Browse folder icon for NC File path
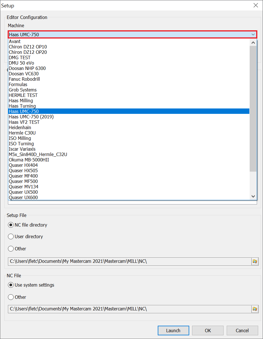The height and width of the screenshot is (339, 263). pyautogui.click(x=255, y=309)
